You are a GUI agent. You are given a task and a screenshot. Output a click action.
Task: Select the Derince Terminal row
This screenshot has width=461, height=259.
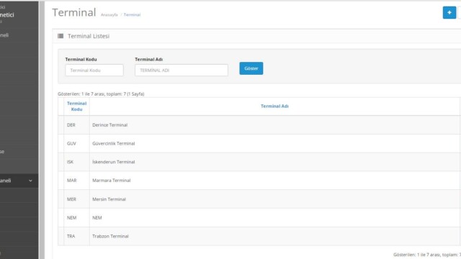[x=259, y=124]
